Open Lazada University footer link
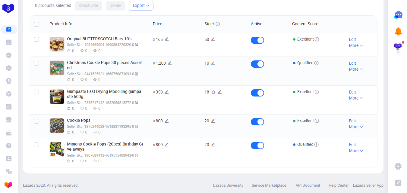This screenshot has height=193, width=407. pos(228,185)
